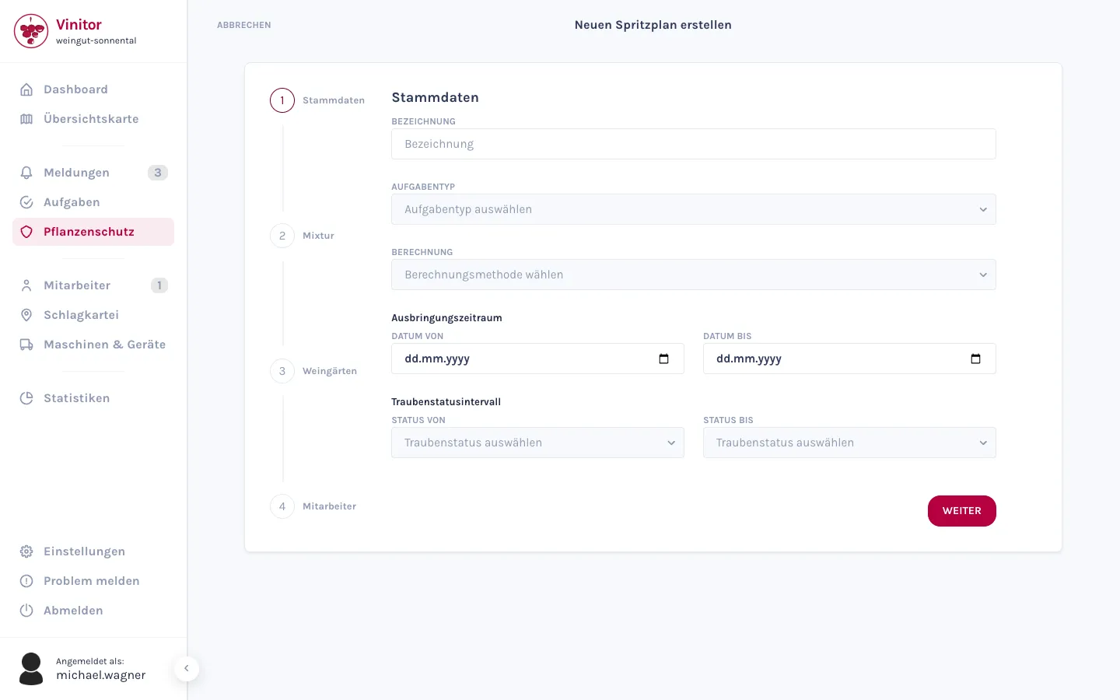The width and height of the screenshot is (1120, 700).
Task: Click the user avatar of michael.wagner
Action: click(x=31, y=669)
